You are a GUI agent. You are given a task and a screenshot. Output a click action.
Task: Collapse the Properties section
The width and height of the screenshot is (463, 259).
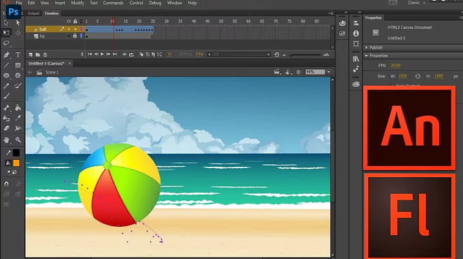click(366, 56)
